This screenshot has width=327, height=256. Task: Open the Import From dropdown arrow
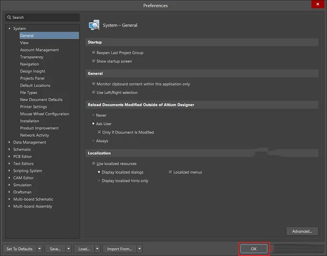140,249
